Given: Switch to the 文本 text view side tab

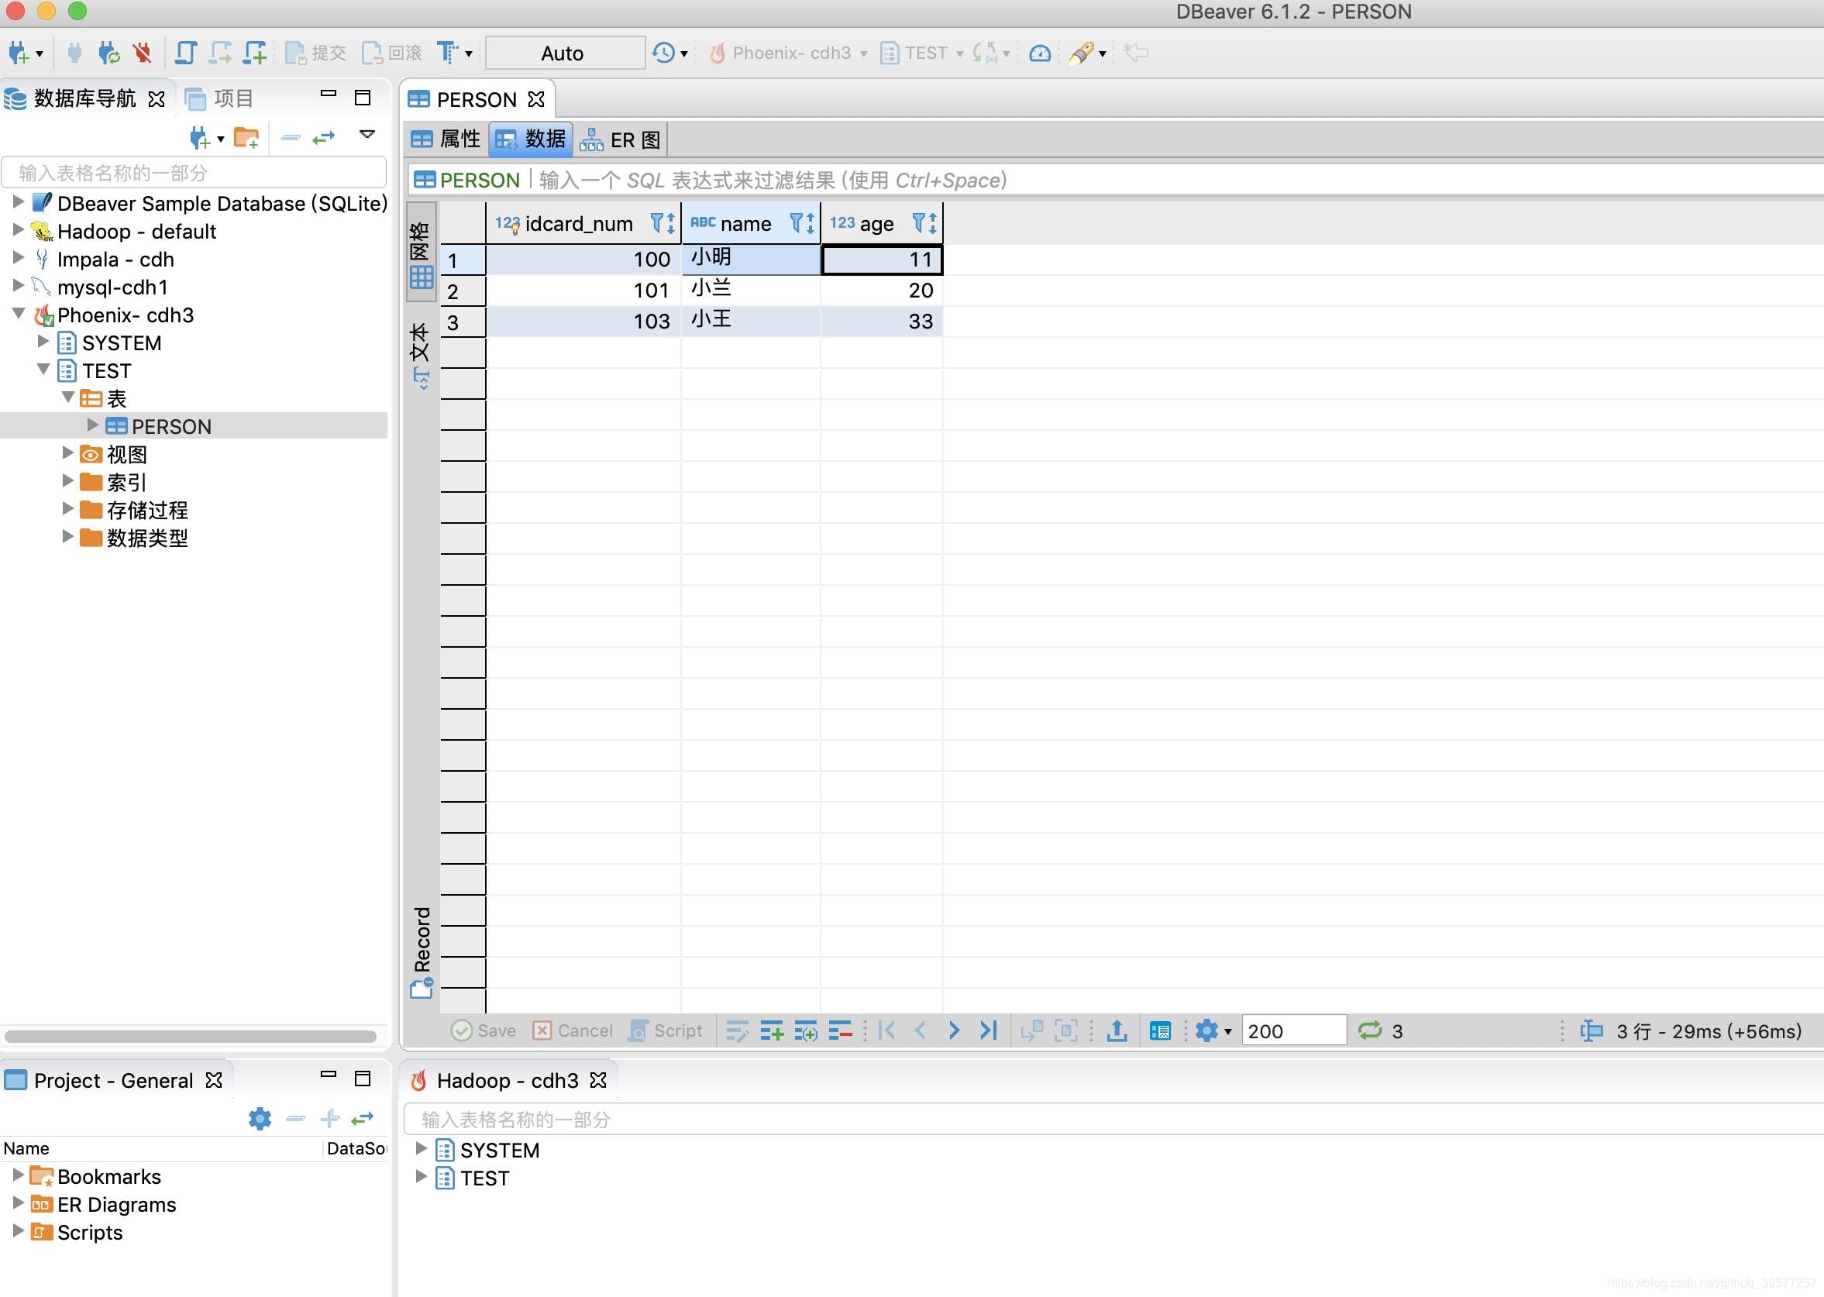Looking at the screenshot, I should point(420,354).
